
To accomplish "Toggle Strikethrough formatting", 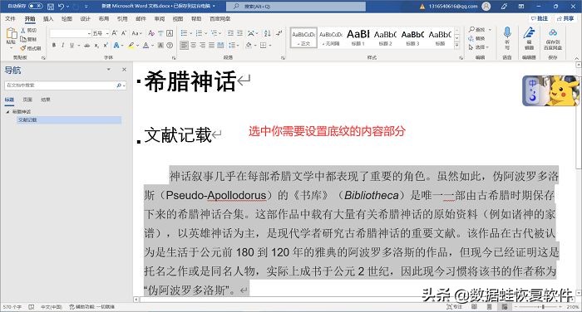I will coord(86,45).
